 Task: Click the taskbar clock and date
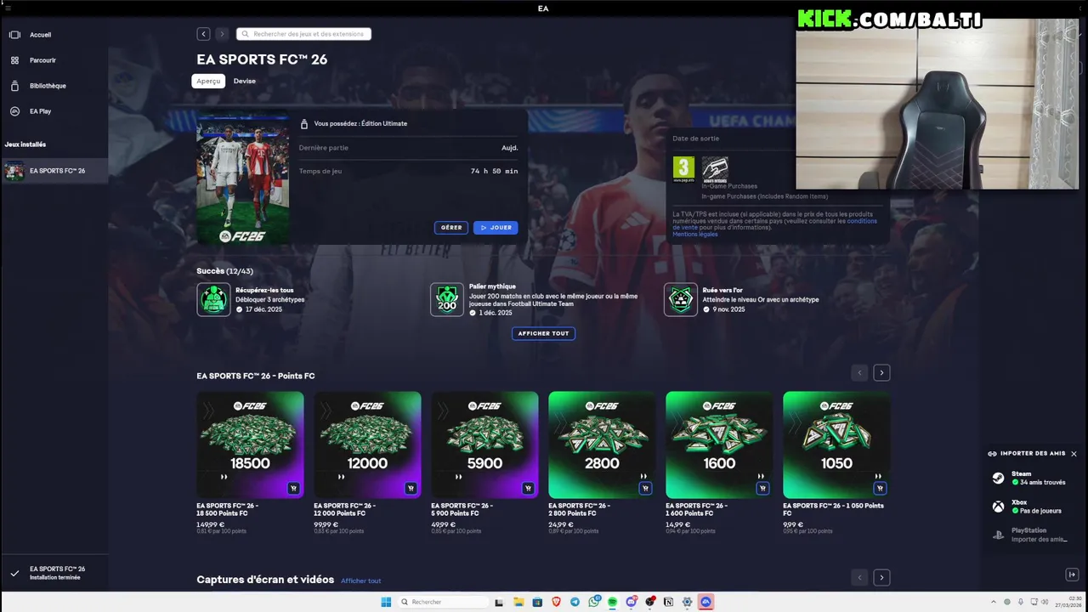(1068, 602)
